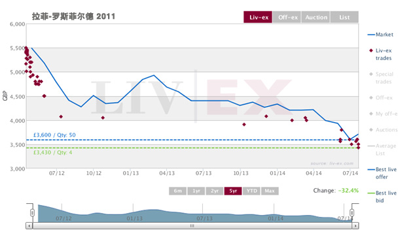Toggle the Market line legend entry
400x245 pixels.
380,35
